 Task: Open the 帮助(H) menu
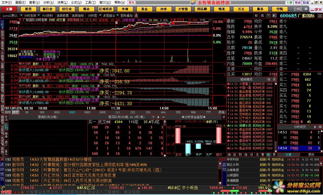click(x=120, y=3)
